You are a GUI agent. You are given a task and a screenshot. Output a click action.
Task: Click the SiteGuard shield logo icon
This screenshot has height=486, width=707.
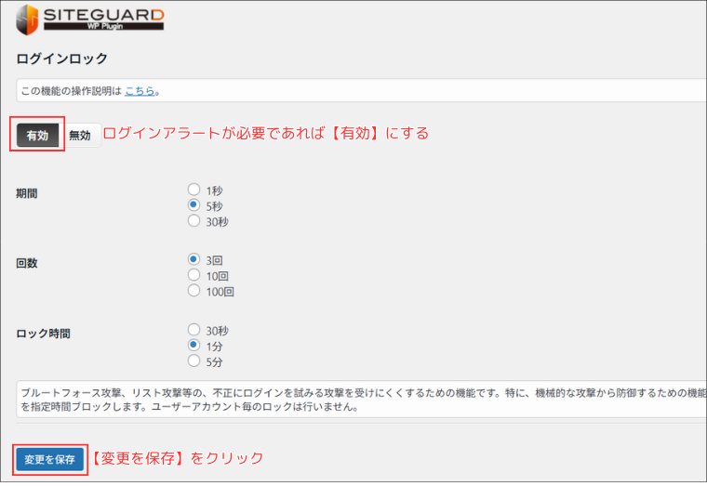click(x=27, y=20)
